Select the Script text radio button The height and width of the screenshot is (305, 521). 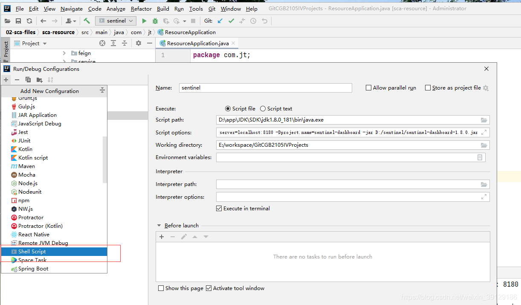[263, 109]
